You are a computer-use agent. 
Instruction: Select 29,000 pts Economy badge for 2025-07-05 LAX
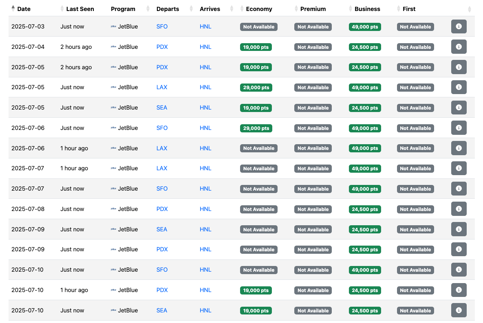tap(256, 88)
